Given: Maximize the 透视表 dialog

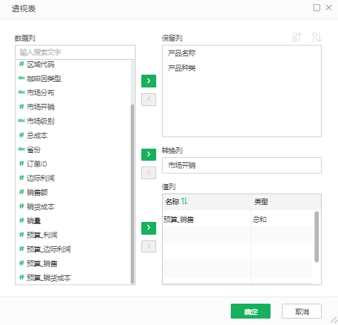Looking at the screenshot, I should pyautogui.click(x=317, y=8).
